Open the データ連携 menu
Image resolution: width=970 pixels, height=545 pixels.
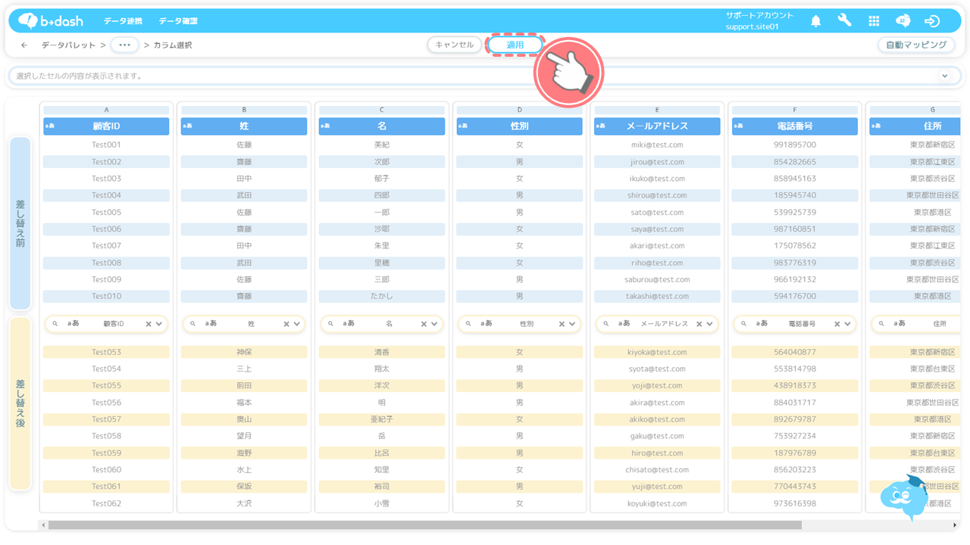(x=123, y=21)
